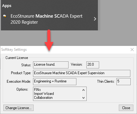The height and width of the screenshot is (114, 137).
Task: Click the Status: label
Action: [x=26, y=65]
